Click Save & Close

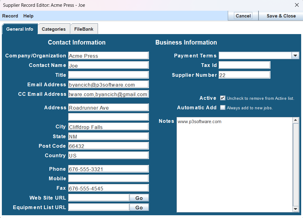(280, 16)
